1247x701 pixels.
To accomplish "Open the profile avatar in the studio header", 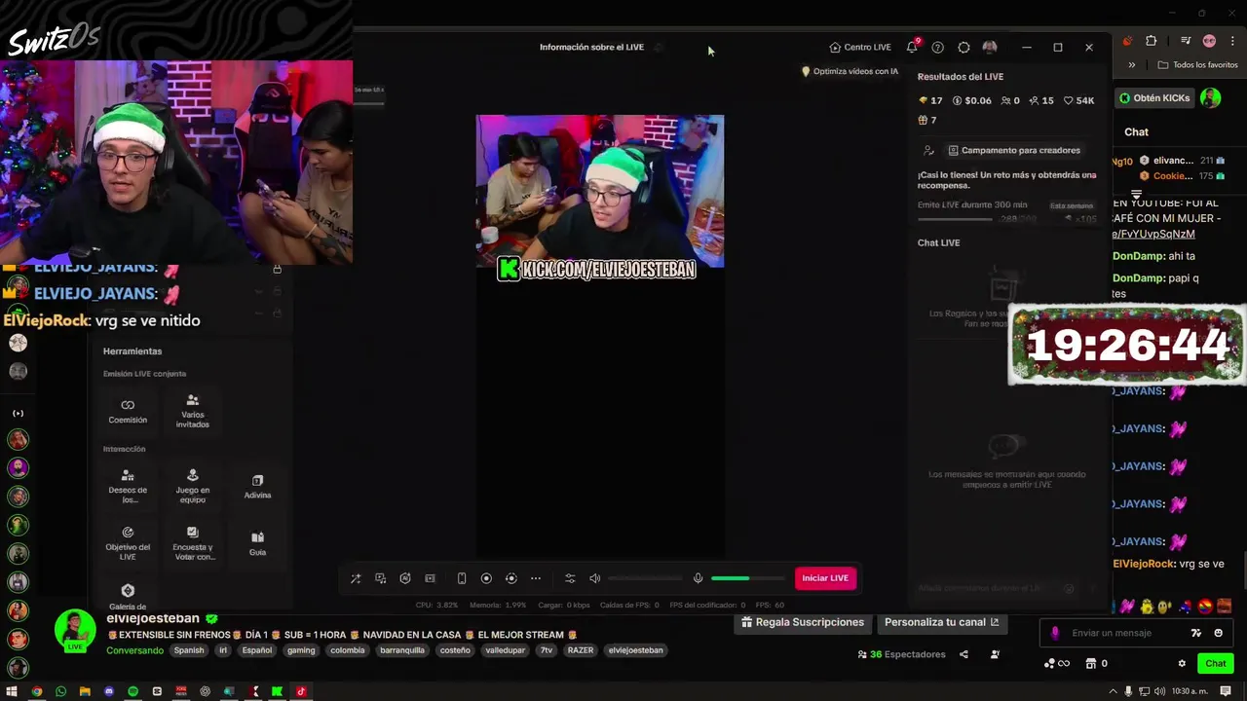I will click(x=990, y=47).
